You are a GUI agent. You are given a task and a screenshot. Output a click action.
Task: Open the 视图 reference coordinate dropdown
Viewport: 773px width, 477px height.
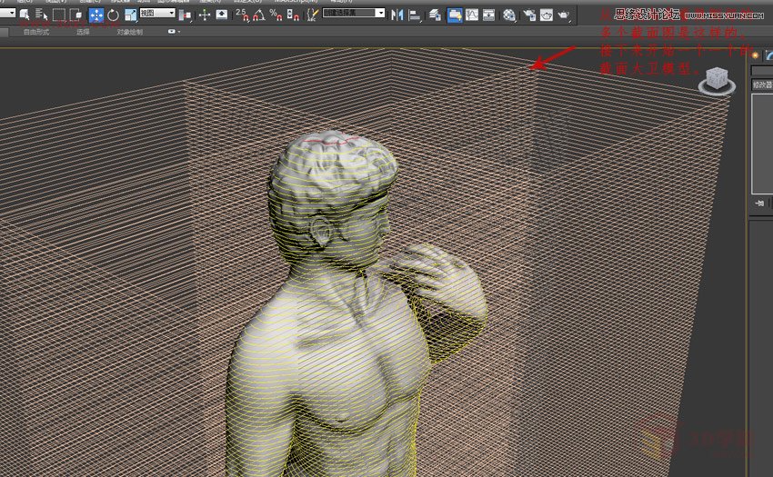point(157,13)
